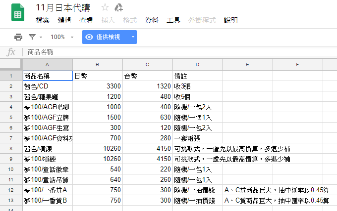Open the 查看 menu
337x211 pixels.
[x=86, y=20]
